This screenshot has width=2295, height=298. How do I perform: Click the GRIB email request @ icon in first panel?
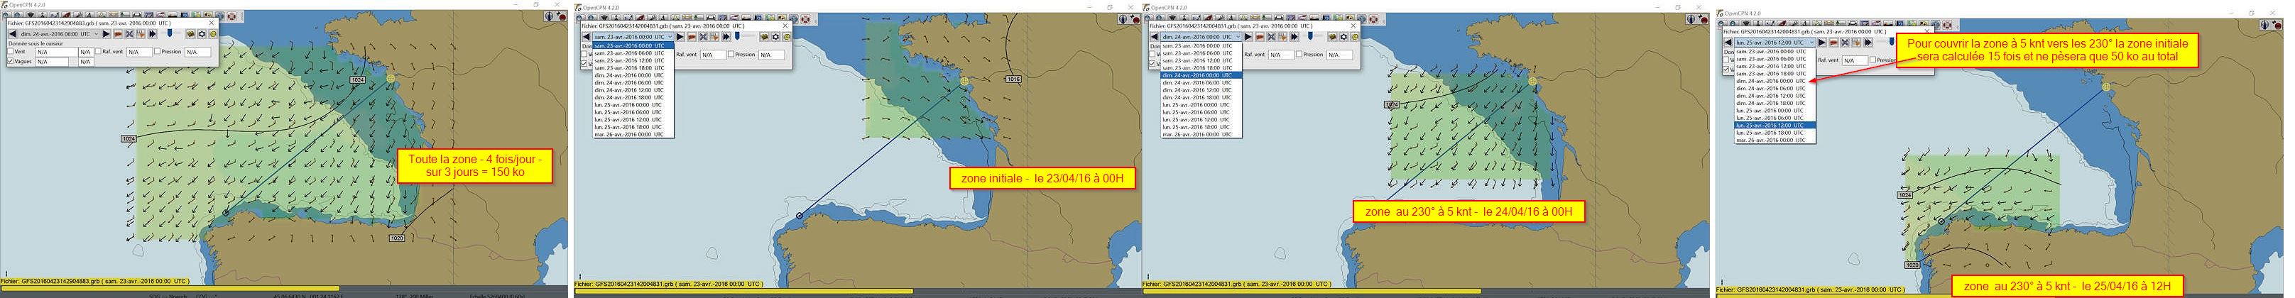[x=213, y=34]
